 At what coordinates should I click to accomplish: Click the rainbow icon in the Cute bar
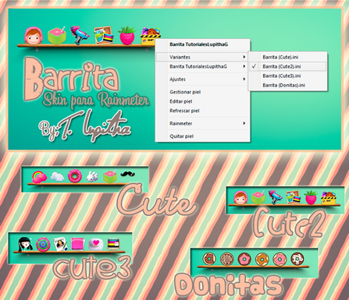coord(39,177)
